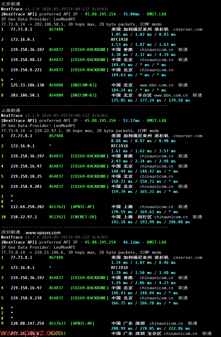Viewport: 221px width, 337px height.
Task: Select hop IP 112.64.250.202
Action: point(27,207)
